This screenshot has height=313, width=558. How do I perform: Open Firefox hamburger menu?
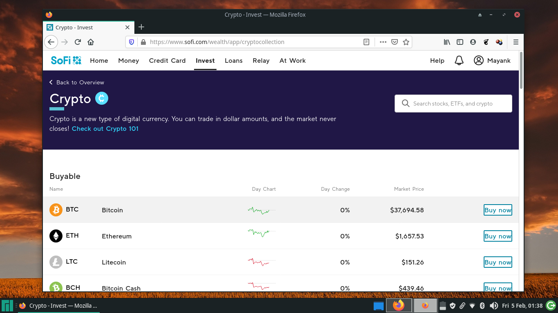coord(516,42)
